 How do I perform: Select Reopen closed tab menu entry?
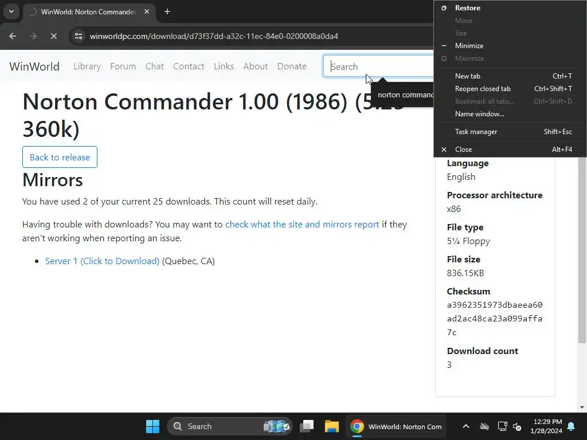[x=510, y=89]
